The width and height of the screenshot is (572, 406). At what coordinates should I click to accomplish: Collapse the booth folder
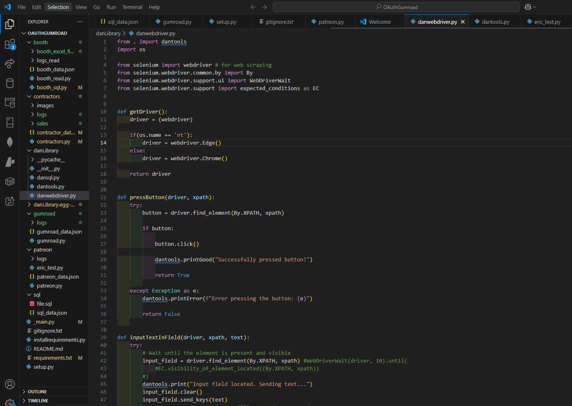54,42
